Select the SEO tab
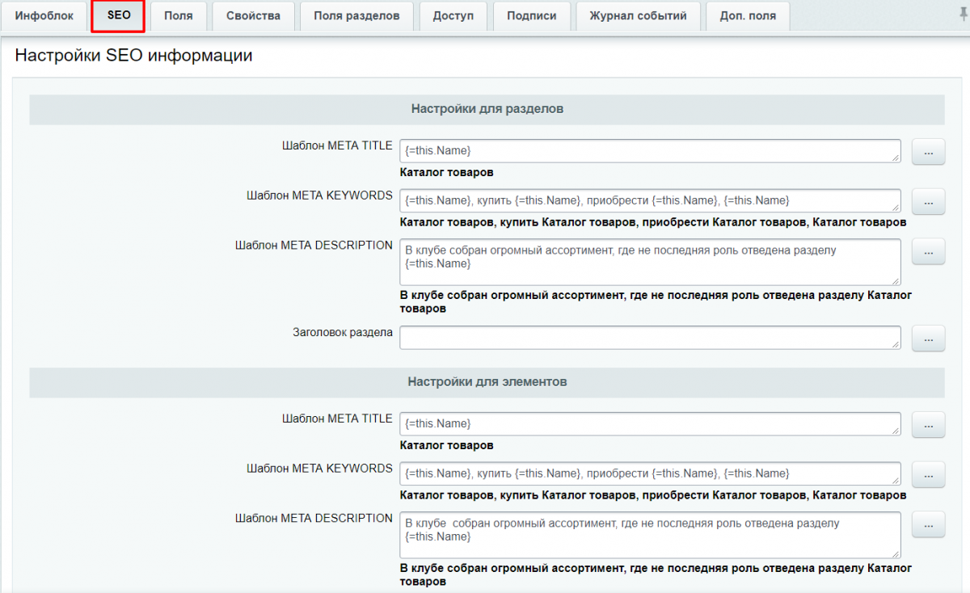970x593 pixels. click(x=118, y=16)
